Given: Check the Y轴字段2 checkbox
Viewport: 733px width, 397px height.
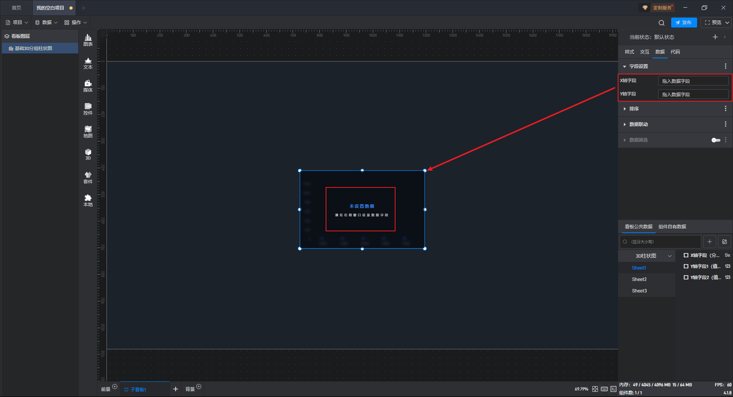Looking at the screenshot, I should click(686, 278).
